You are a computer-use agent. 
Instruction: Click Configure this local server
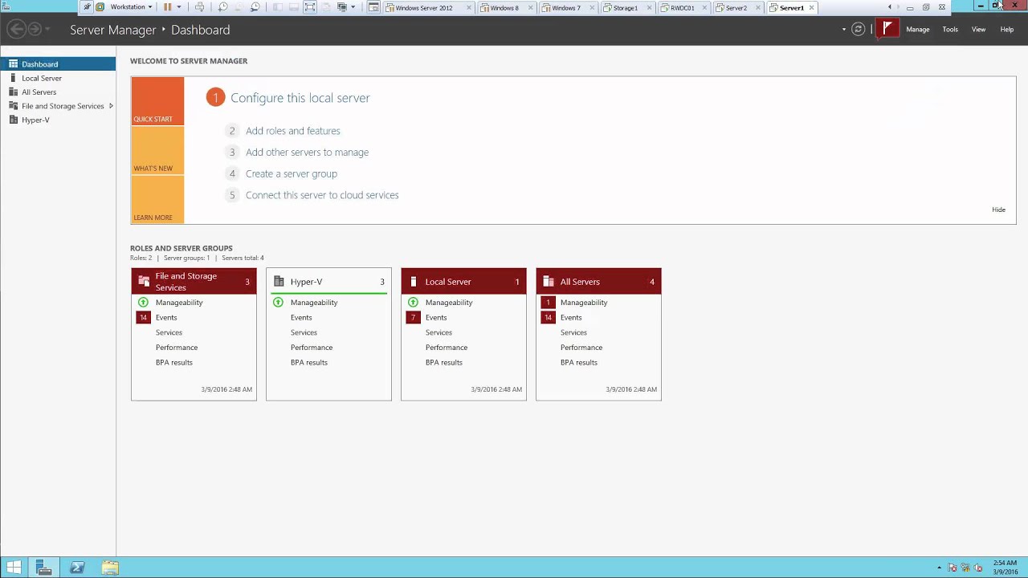click(300, 98)
